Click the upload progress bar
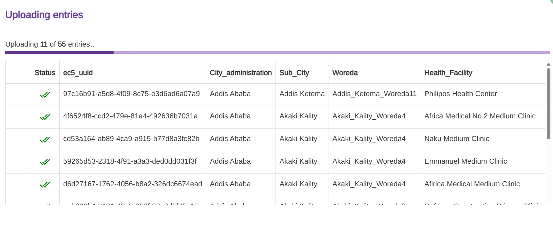The image size is (553, 242). coord(277,52)
